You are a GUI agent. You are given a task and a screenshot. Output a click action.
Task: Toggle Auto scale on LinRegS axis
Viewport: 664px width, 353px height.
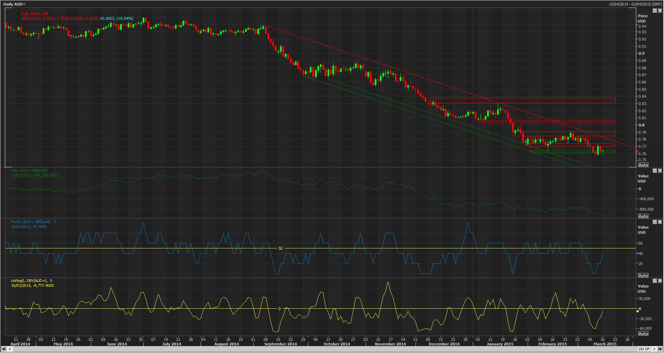(643, 334)
